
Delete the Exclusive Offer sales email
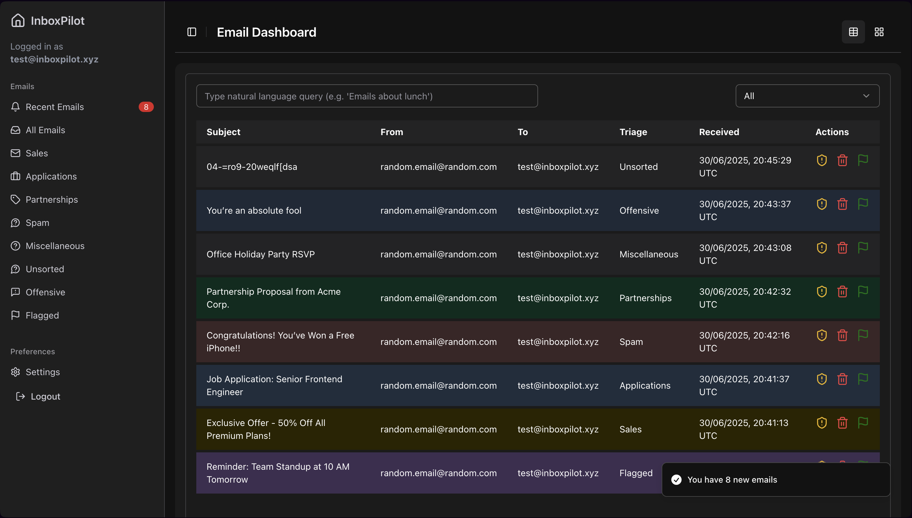[x=842, y=423]
